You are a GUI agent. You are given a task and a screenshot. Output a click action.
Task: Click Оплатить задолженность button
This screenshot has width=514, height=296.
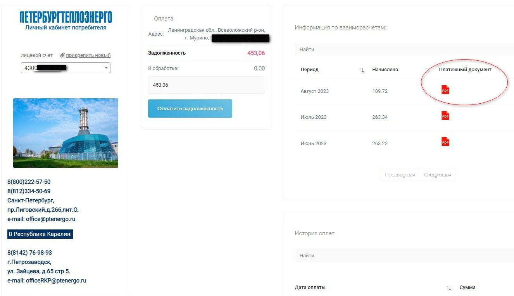click(x=190, y=109)
